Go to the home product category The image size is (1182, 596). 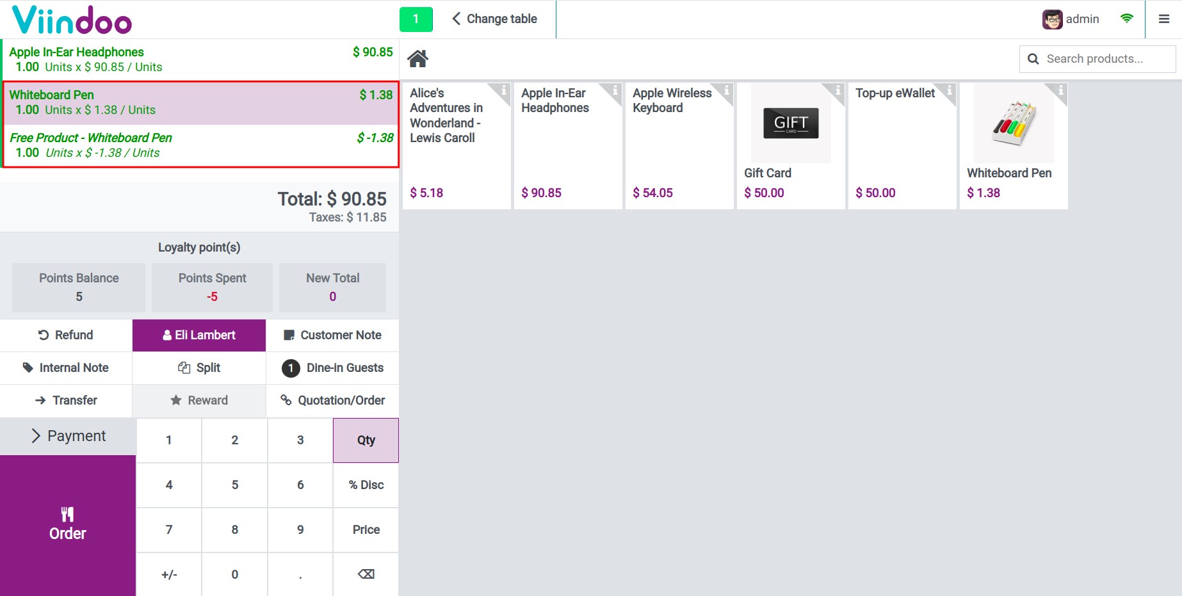click(x=418, y=59)
